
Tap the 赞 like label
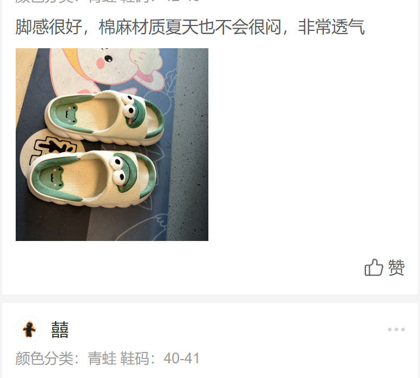[x=396, y=268]
